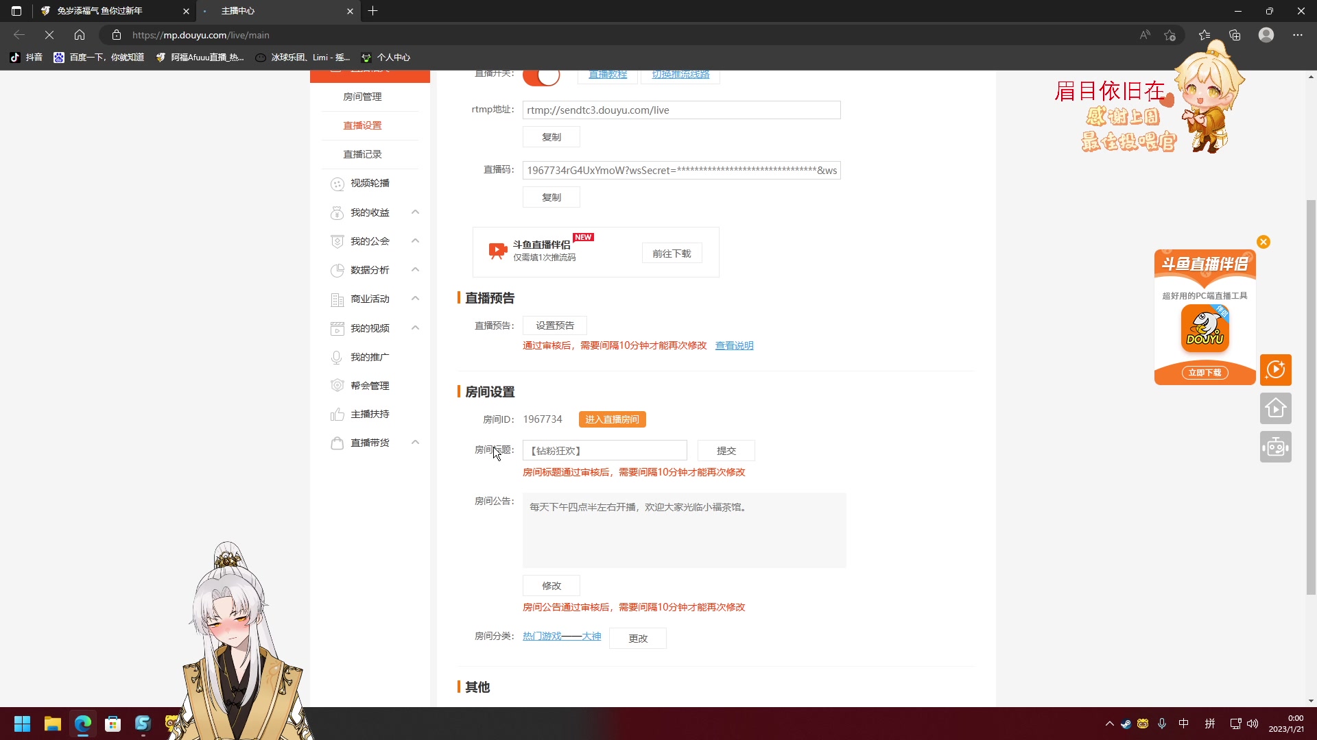Click 修改 under room announcement
The image size is (1317, 740).
point(551,586)
